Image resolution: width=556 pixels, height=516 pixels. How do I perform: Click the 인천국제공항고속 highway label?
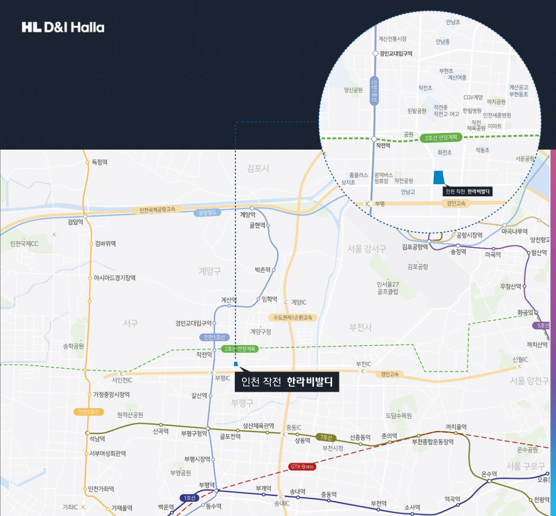(157, 210)
